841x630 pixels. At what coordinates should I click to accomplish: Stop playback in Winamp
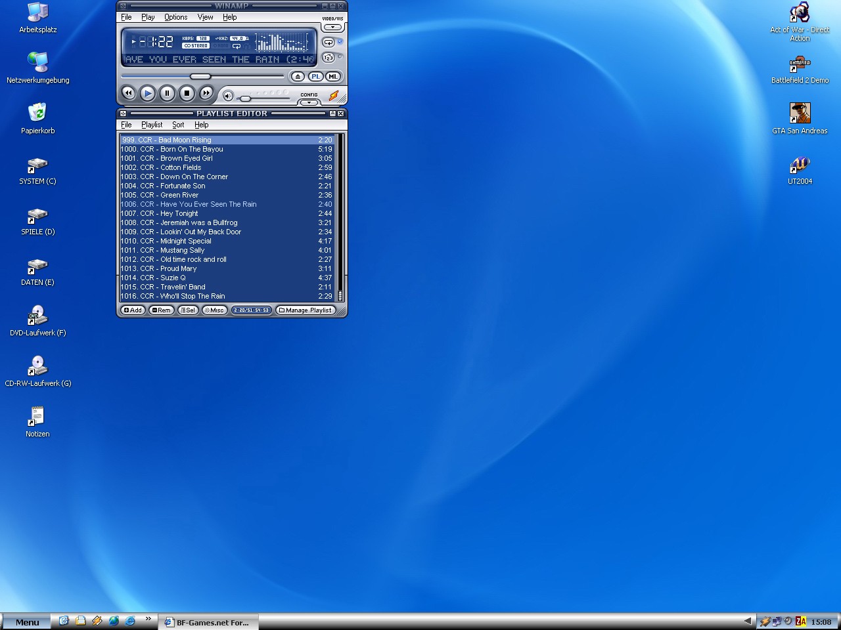(x=187, y=93)
